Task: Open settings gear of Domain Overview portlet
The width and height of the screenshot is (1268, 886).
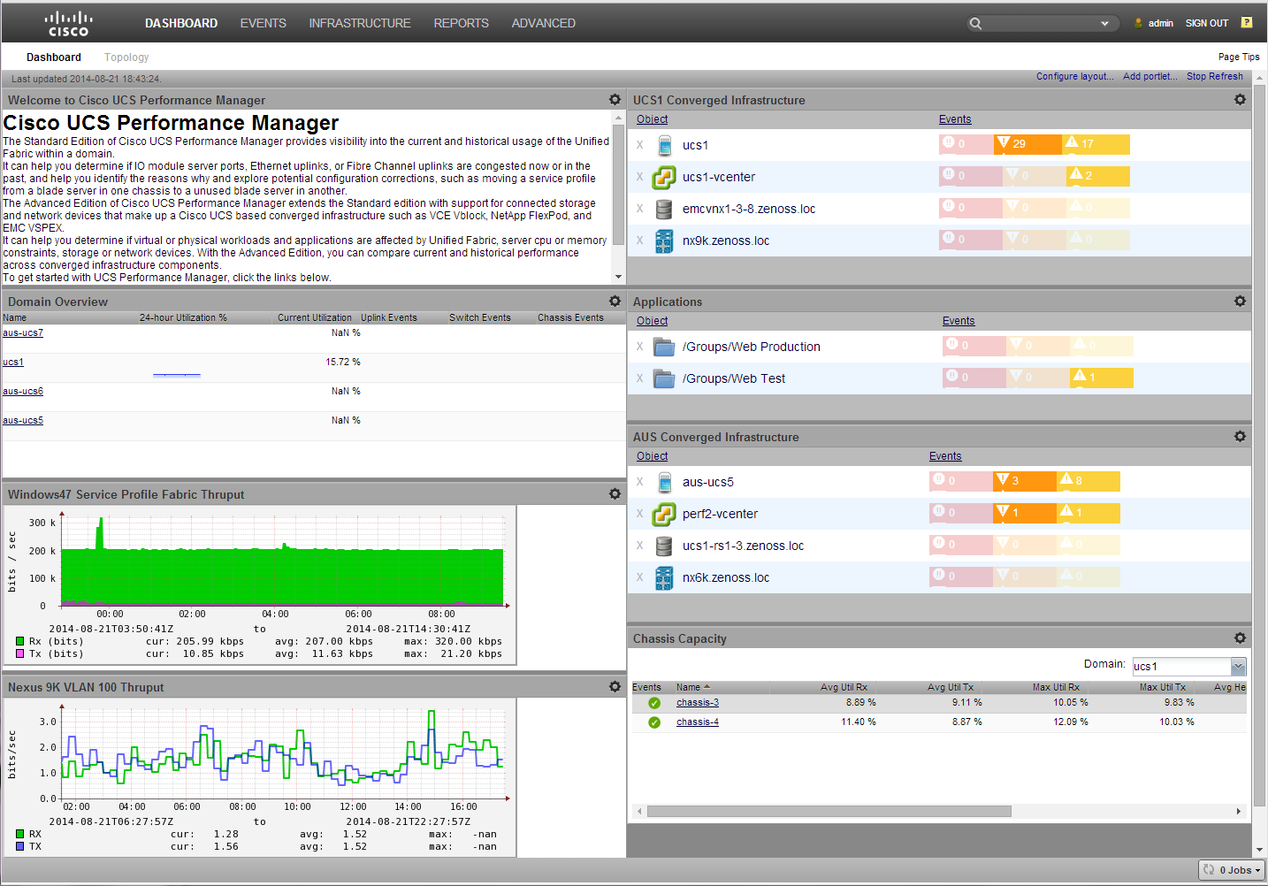Action: [615, 302]
